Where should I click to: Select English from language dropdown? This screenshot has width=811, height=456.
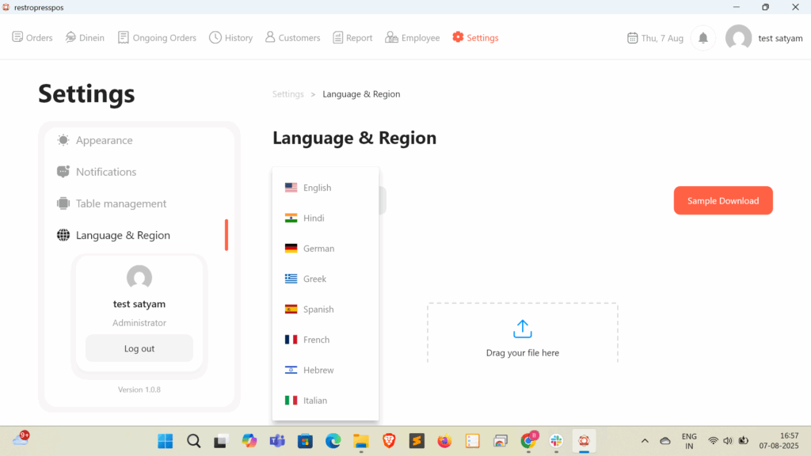coord(317,188)
